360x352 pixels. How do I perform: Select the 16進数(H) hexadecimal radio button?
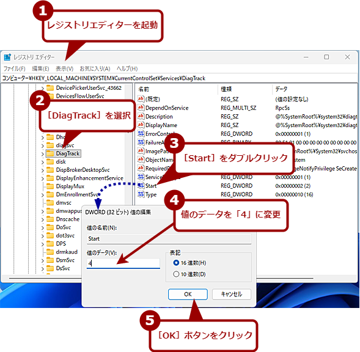(176, 263)
